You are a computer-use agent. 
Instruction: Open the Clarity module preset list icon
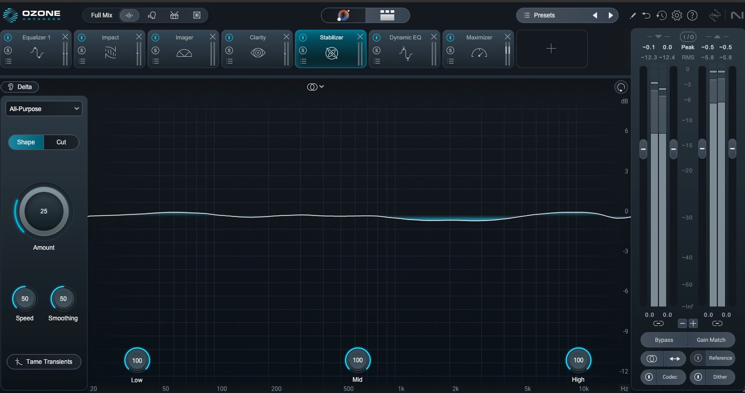click(229, 61)
